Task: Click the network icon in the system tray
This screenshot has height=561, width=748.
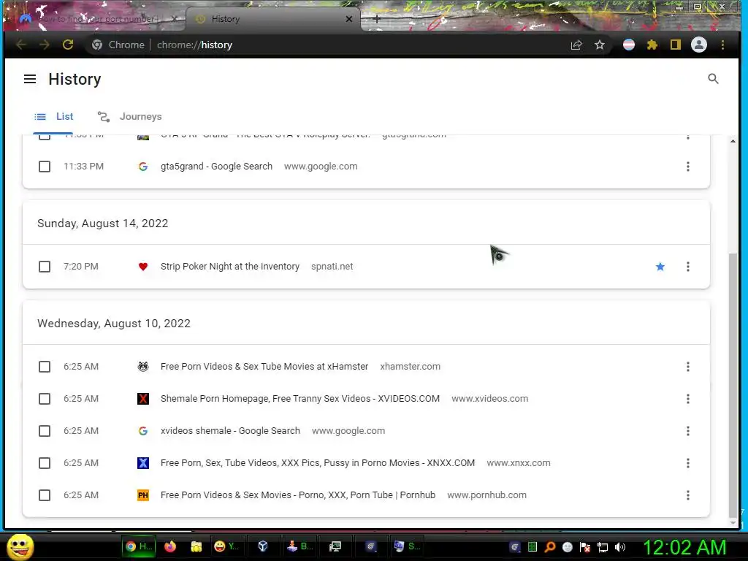Action: click(603, 547)
